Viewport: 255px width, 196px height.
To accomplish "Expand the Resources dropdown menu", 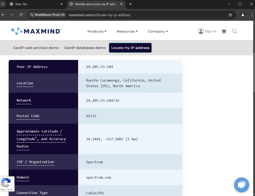I will click(x=127, y=31).
